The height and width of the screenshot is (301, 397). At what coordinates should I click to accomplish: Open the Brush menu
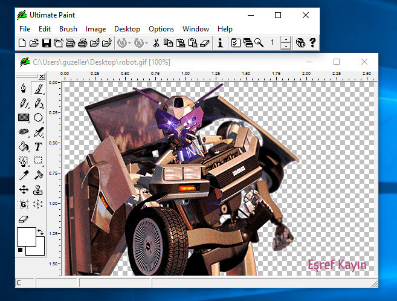tap(68, 29)
